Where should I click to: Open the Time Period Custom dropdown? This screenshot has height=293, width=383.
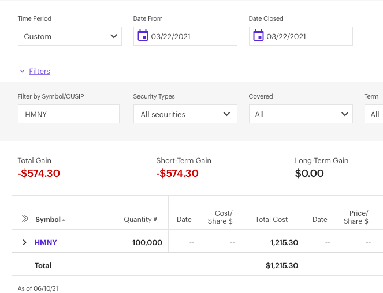click(x=69, y=36)
